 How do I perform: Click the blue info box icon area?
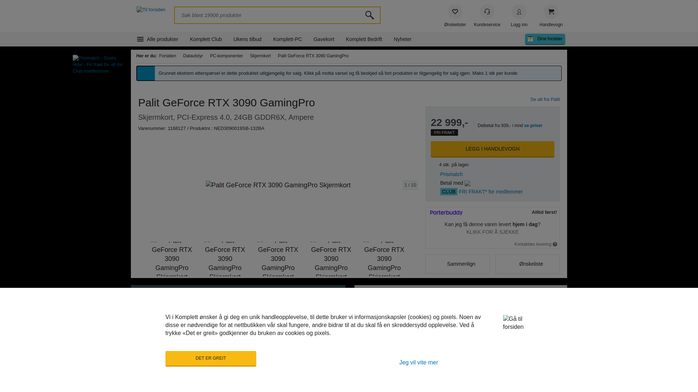tap(146, 73)
